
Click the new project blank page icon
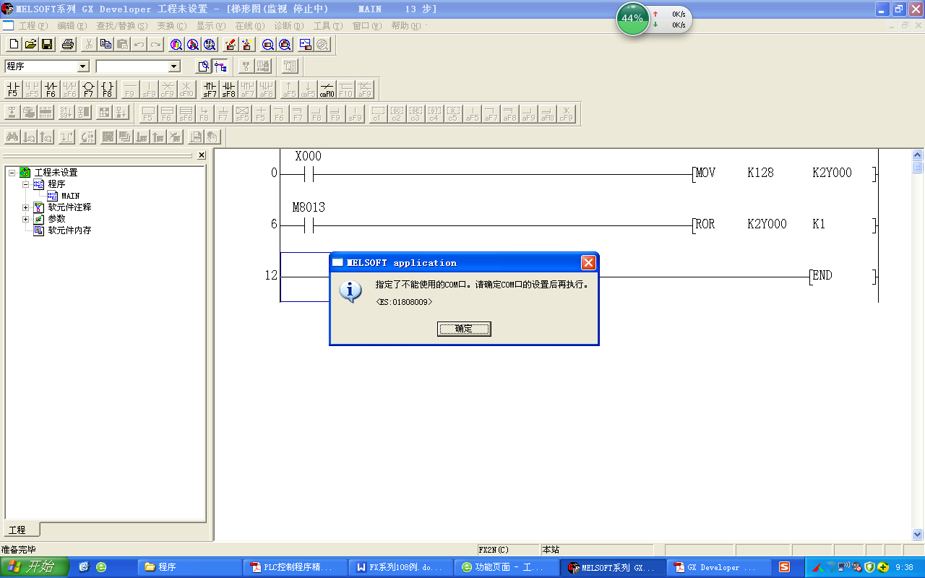tap(14, 44)
